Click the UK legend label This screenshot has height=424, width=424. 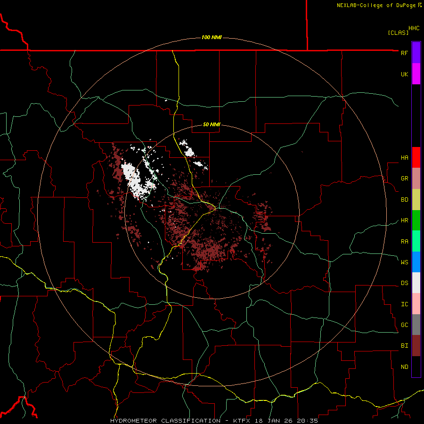tap(404, 74)
